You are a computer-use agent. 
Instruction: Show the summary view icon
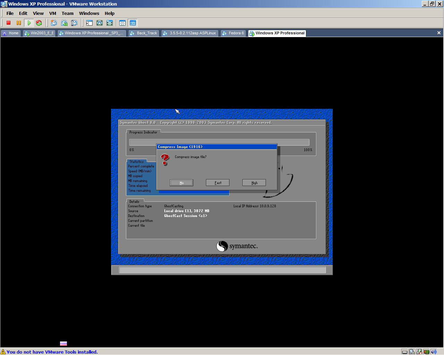tap(122, 23)
